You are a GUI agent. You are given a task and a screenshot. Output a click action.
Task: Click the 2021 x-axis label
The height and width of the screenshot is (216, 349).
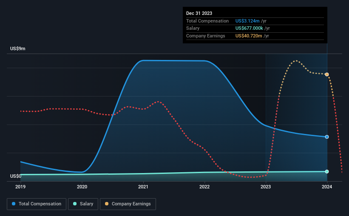[x=143, y=187]
